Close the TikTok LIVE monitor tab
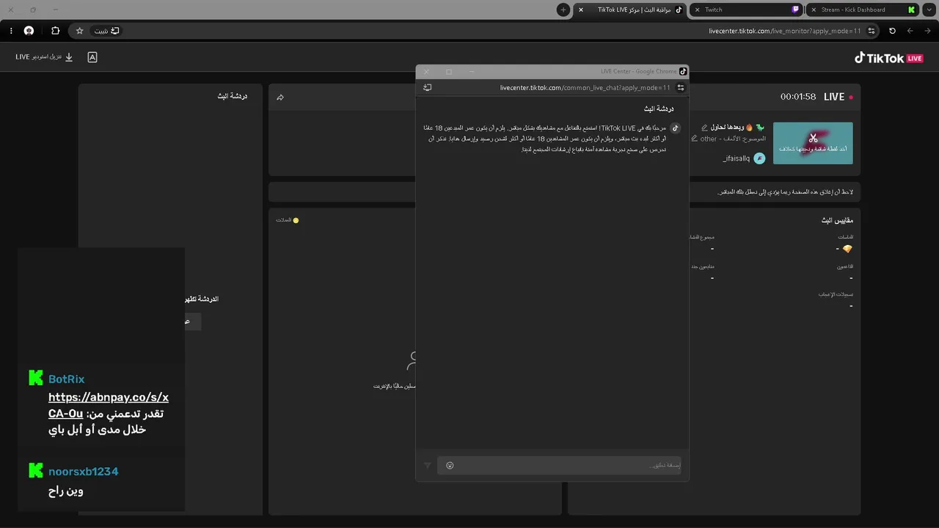The image size is (939, 528). tap(581, 10)
